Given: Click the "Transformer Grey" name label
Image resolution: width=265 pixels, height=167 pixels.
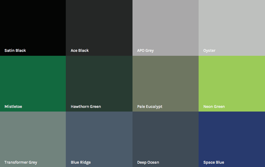Looking at the screenshot, I should click(21, 162).
